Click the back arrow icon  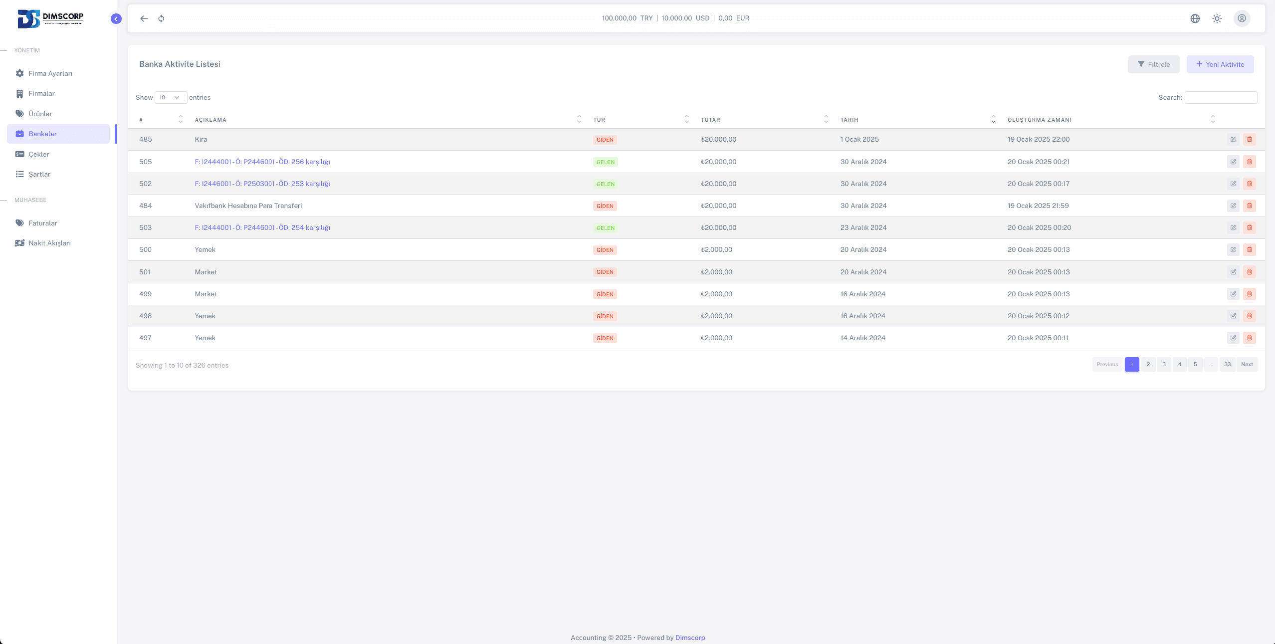(144, 19)
